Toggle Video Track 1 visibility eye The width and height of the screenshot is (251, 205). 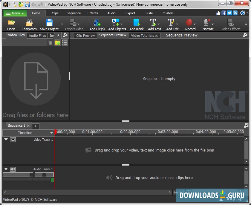pyautogui.click(x=13, y=140)
